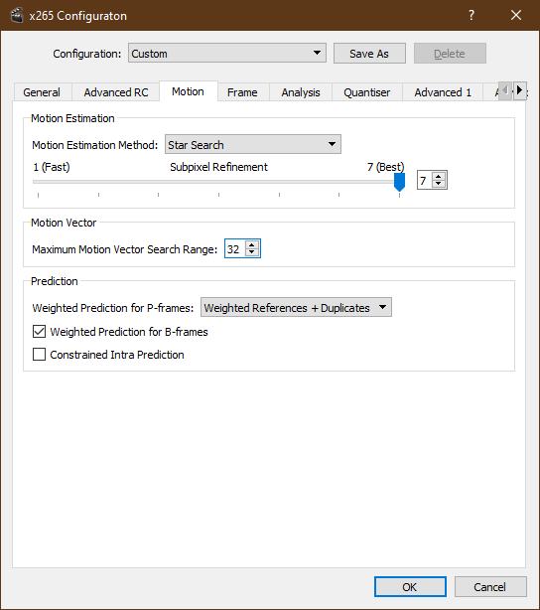Open Weighted Prediction for P-frames dropdown
Screen dimensions: 540x610
[x=296, y=308]
